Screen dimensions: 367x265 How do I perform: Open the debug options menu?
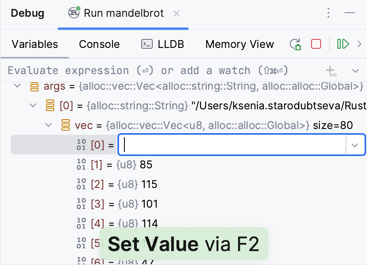coord(328,13)
